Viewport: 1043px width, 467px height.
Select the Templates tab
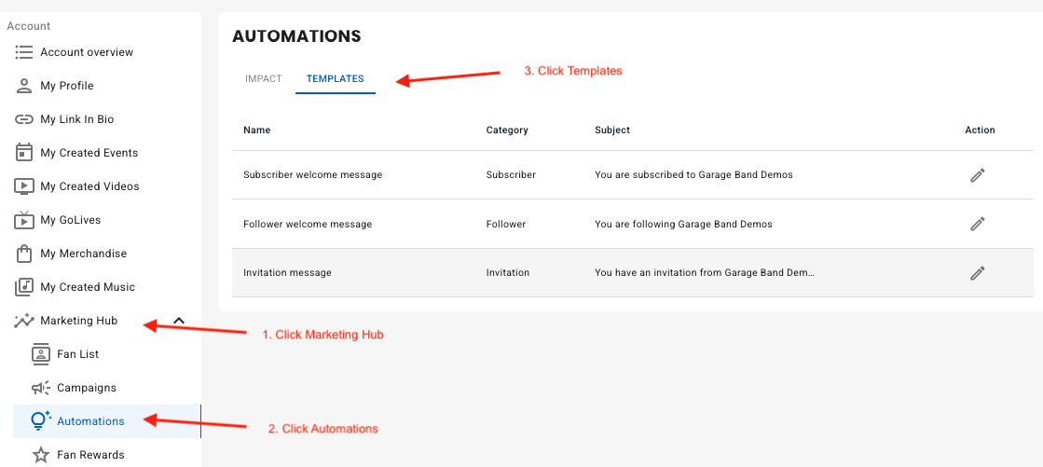(x=335, y=79)
